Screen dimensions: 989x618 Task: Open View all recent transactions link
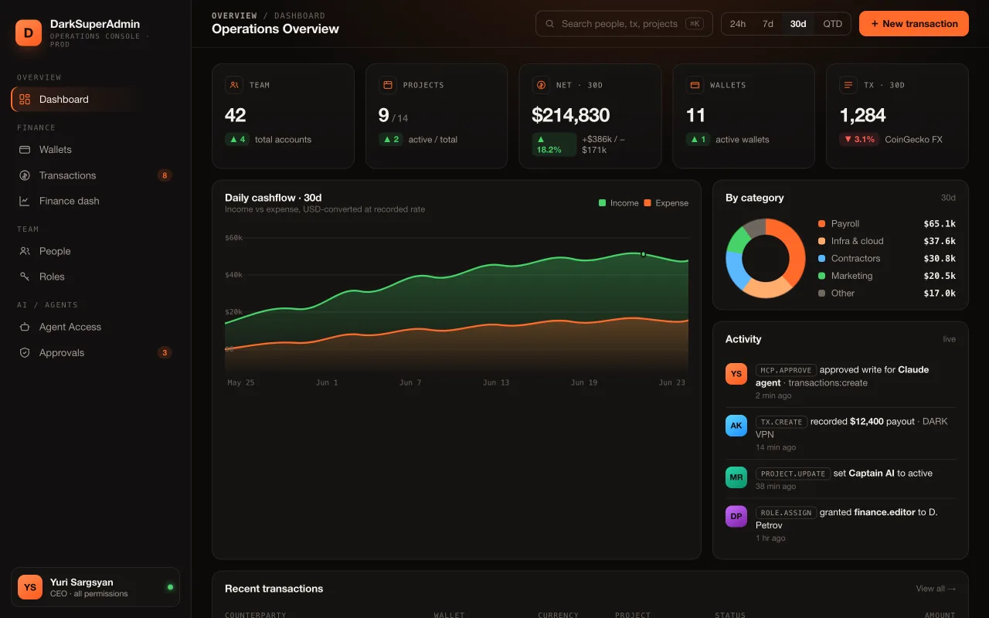coord(936,589)
